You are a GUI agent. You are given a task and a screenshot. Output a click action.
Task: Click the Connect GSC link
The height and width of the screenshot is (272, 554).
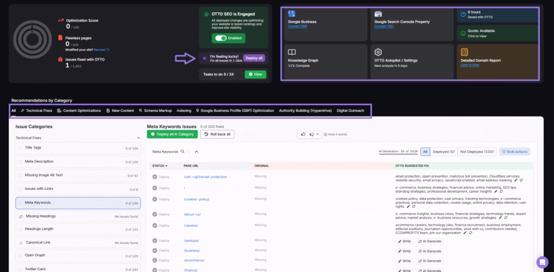point(384,26)
